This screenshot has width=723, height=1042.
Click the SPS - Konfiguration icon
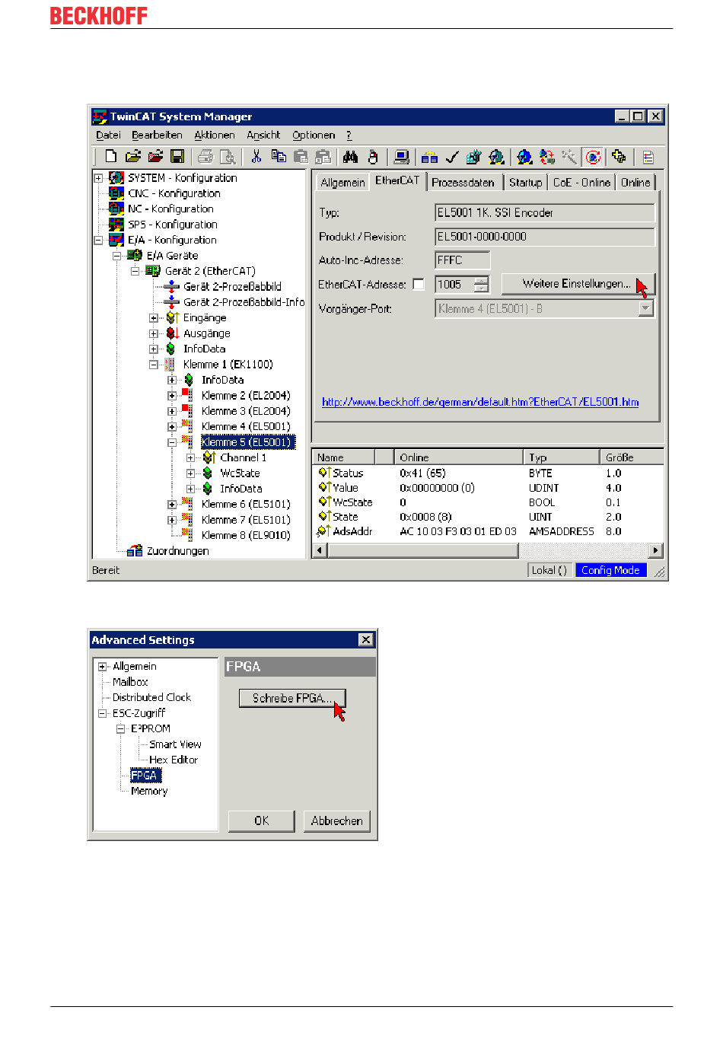(116, 225)
